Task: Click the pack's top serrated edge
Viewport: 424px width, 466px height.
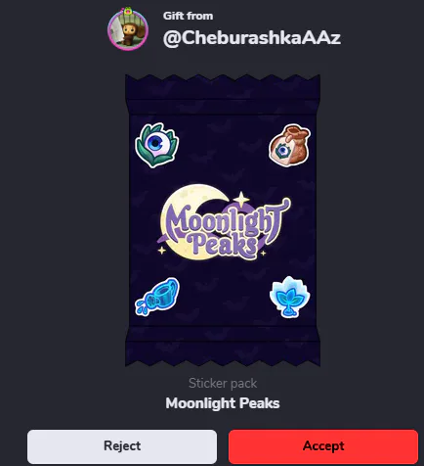Action: point(223,80)
